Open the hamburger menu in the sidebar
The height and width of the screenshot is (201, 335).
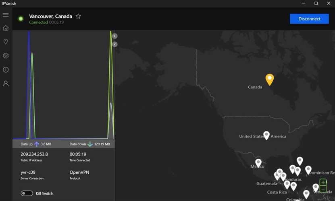point(6,15)
